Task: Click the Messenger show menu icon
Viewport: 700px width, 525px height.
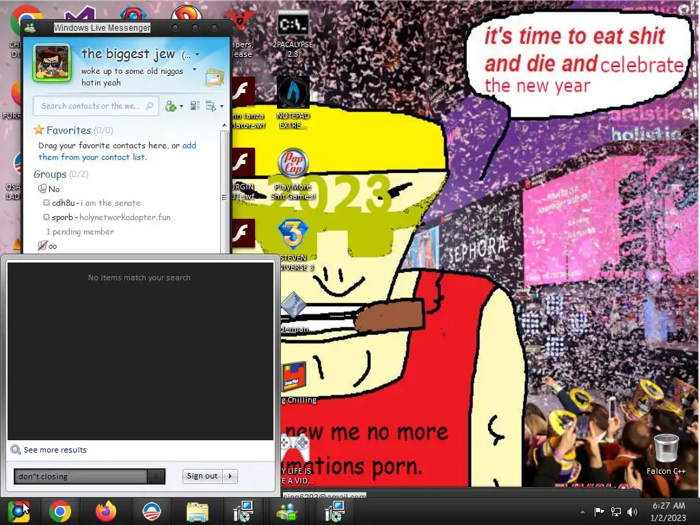Action: [x=211, y=106]
